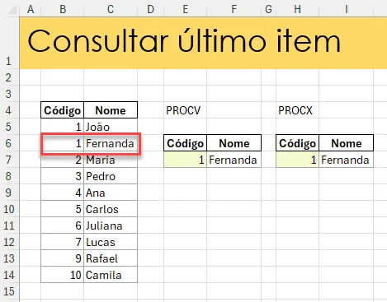
Task: Click the PROCV result cell Fernanda
Action: tap(234, 160)
